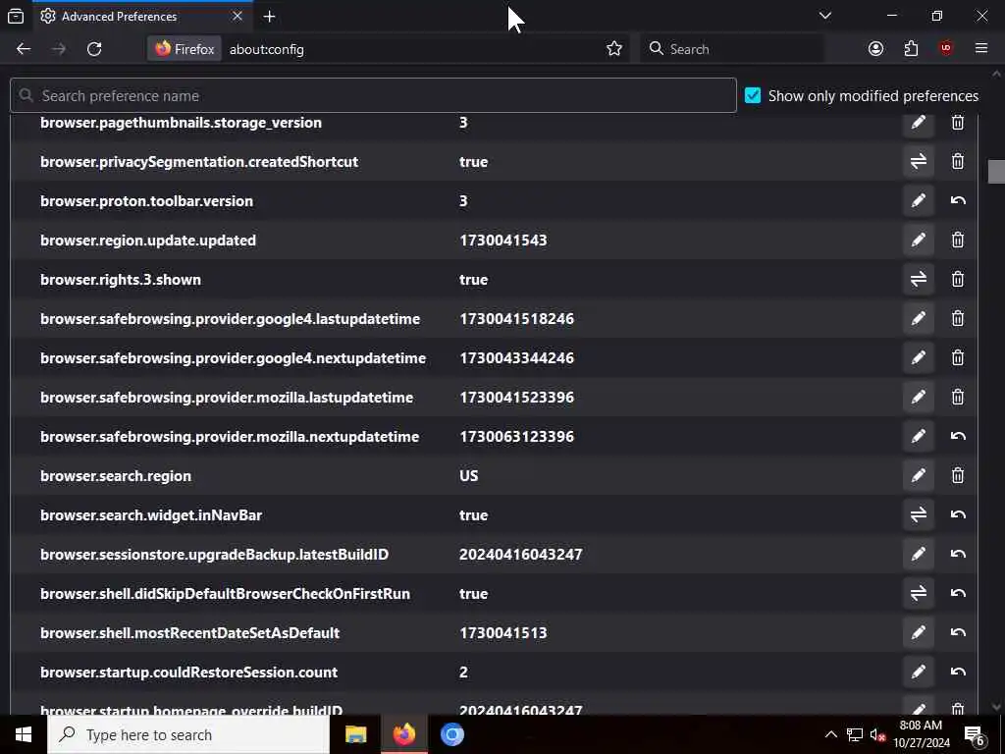Close the Advanced Preferences tab

(238, 16)
